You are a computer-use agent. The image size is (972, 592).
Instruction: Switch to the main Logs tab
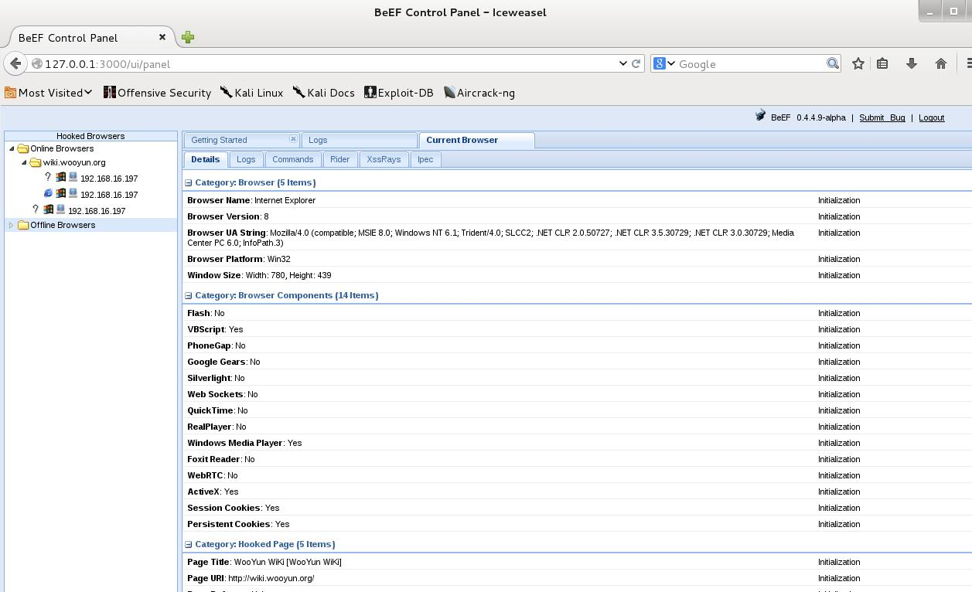pos(359,140)
